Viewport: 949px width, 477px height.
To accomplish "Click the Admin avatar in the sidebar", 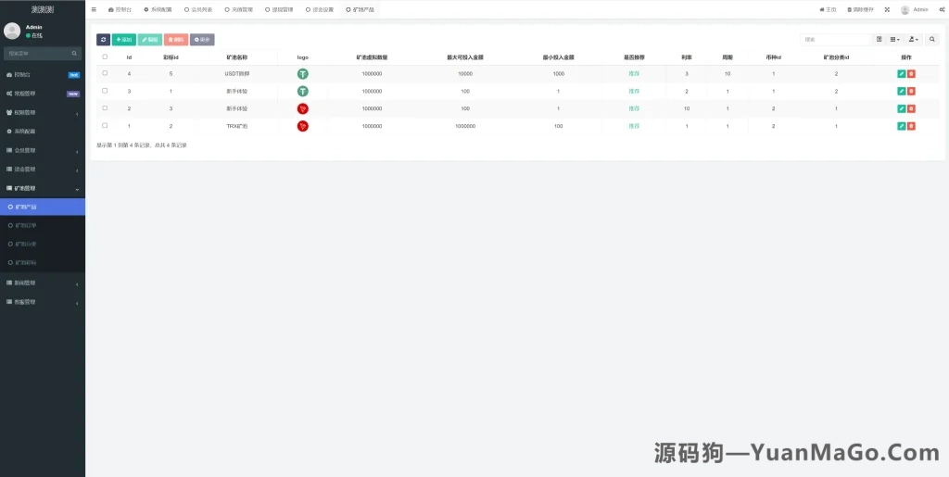I will pos(12,31).
